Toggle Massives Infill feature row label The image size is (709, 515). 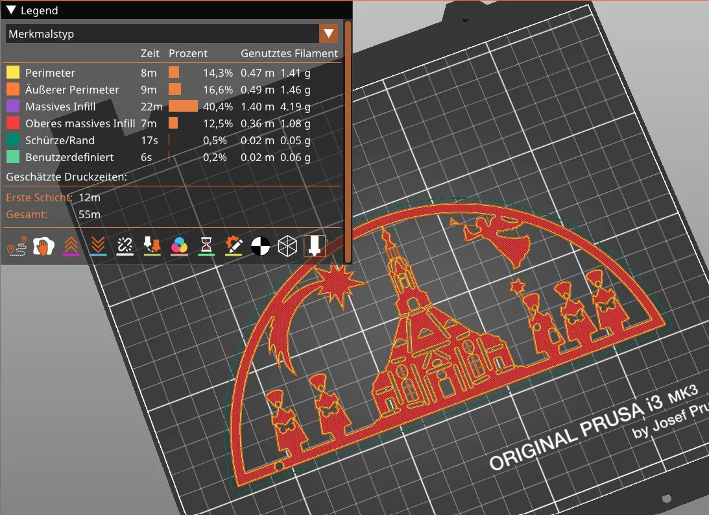tap(60, 107)
